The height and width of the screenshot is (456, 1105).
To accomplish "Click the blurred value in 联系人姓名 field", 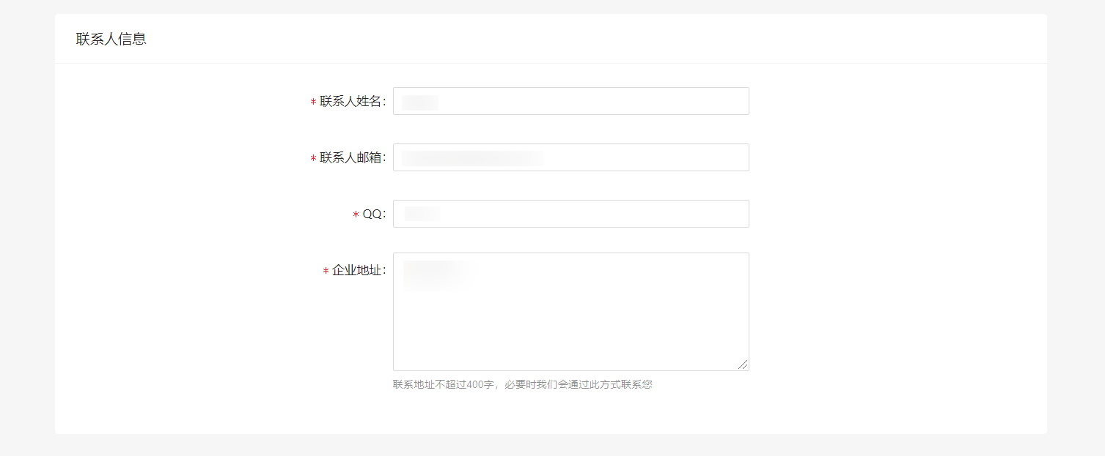I will 420,102.
